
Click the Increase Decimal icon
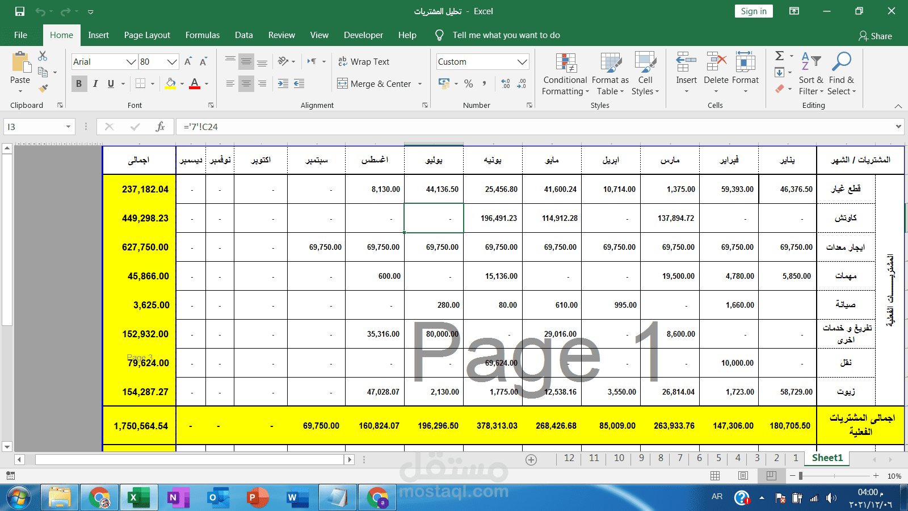click(x=506, y=83)
